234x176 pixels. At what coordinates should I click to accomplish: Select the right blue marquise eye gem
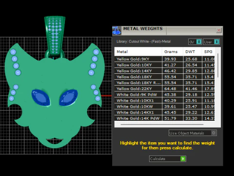[x=68, y=97]
